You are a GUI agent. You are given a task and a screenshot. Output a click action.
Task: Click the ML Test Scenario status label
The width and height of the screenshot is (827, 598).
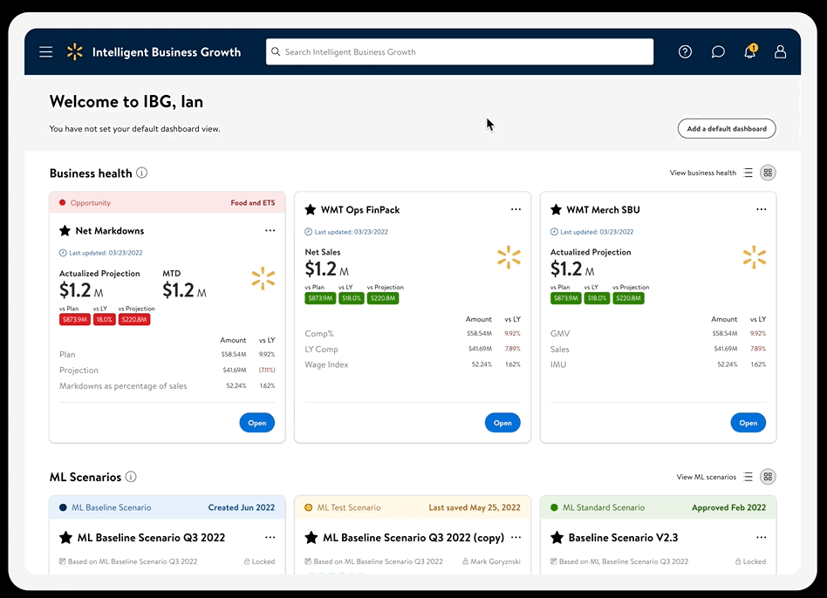pyautogui.click(x=349, y=507)
